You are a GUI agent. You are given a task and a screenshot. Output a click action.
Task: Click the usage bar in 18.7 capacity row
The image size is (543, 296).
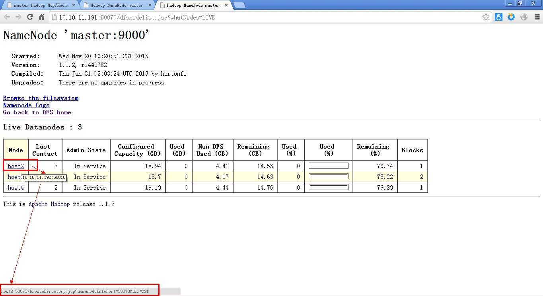329,176
